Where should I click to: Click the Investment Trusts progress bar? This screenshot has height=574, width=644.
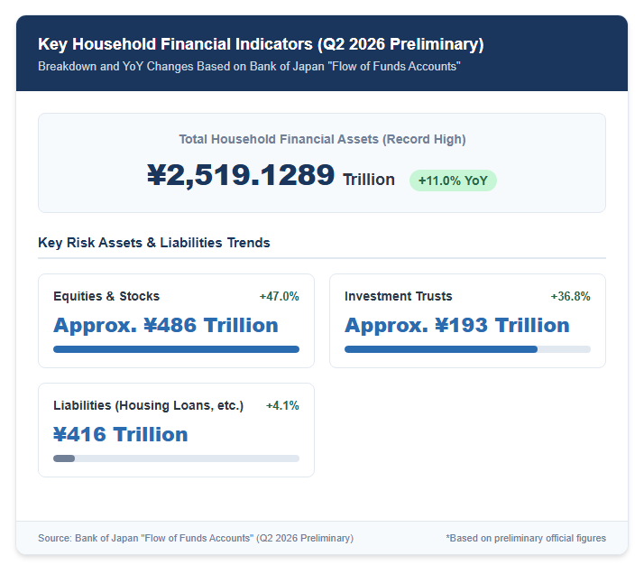click(x=467, y=349)
